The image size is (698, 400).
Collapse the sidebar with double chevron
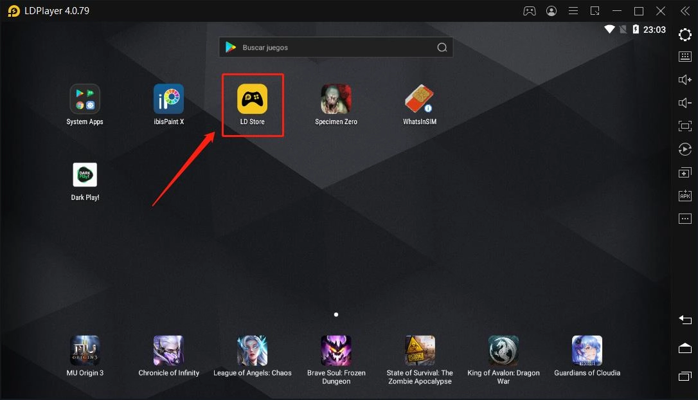pyautogui.click(x=685, y=11)
